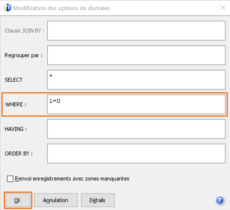The height and width of the screenshot is (210, 230).
Task: Click the WHERE label text
Action: click(16, 104)
